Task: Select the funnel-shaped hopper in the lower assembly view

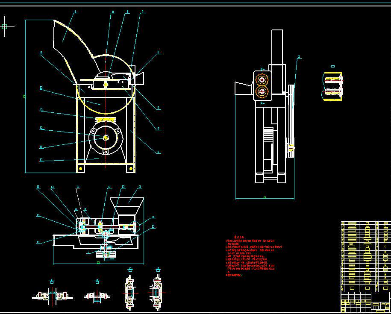Action: click(x=127, y=206)
